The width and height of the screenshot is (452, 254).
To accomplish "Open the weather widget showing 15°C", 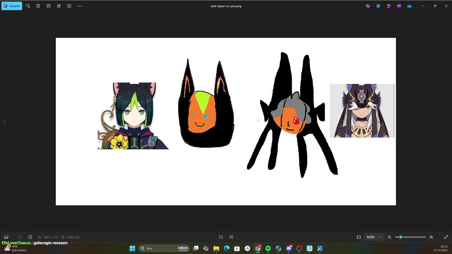I will pyautogui.click(x=15, y=248).
